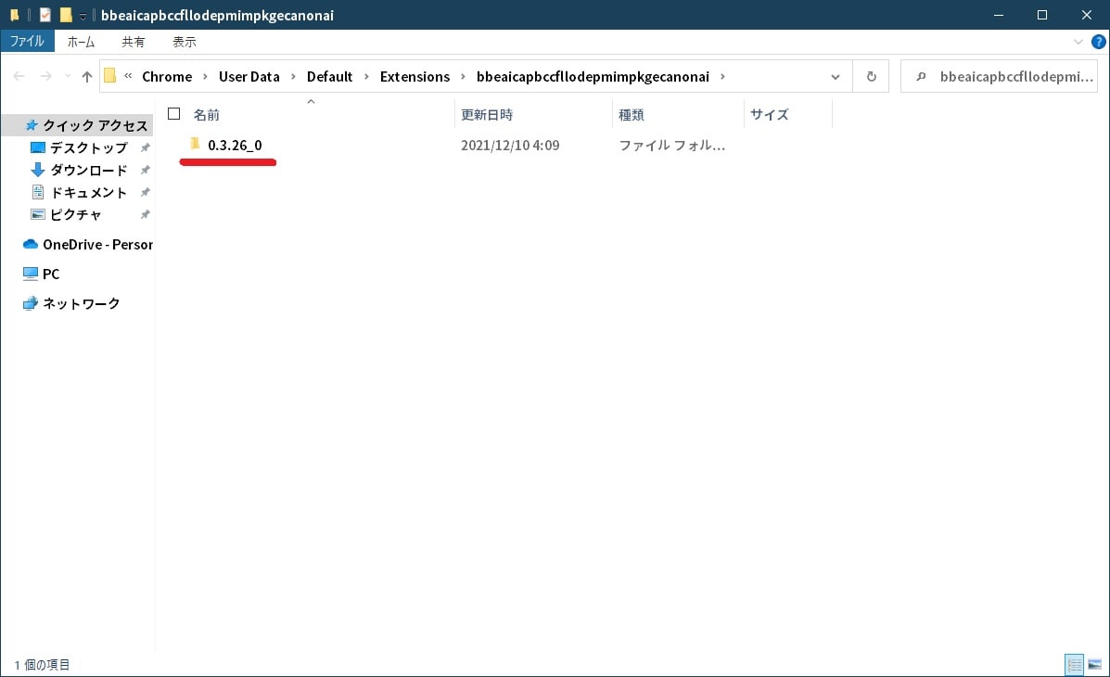Go up one folder level
The width and height of the screenshot is (1110, 677).
[87, 76]
